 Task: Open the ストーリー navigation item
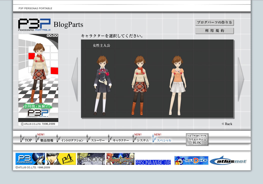96,138
